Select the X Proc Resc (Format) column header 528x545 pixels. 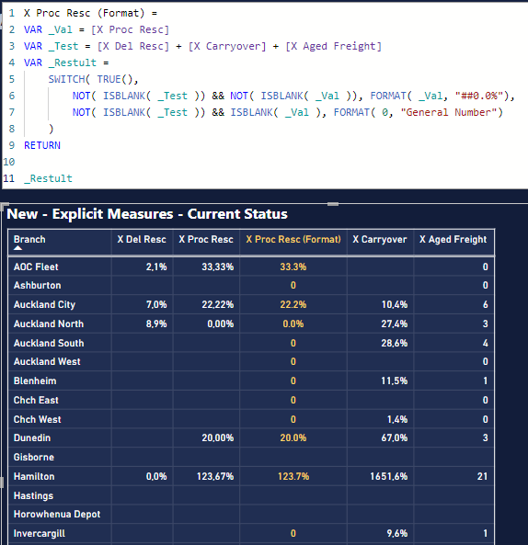point(293,239)
